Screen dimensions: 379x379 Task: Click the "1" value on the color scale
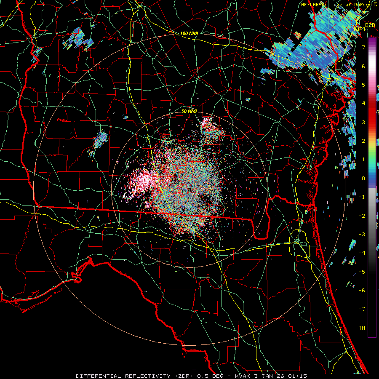pyautogui.click(x=363, y=160)
